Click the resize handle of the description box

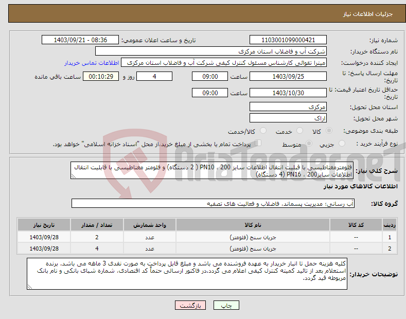73,176
